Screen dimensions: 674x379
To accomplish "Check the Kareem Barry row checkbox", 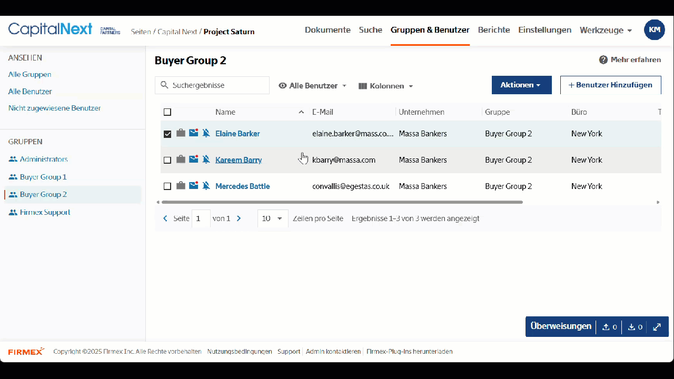I will click(167, 160).
